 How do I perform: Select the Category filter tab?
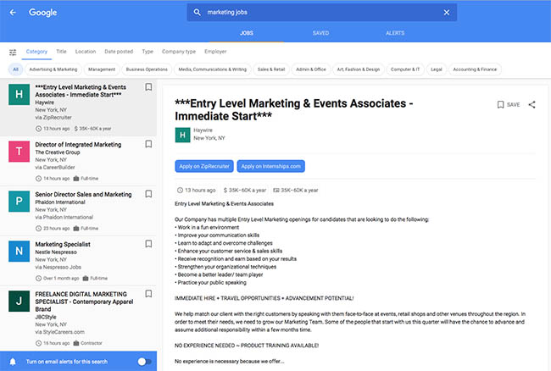coord(36,52)
